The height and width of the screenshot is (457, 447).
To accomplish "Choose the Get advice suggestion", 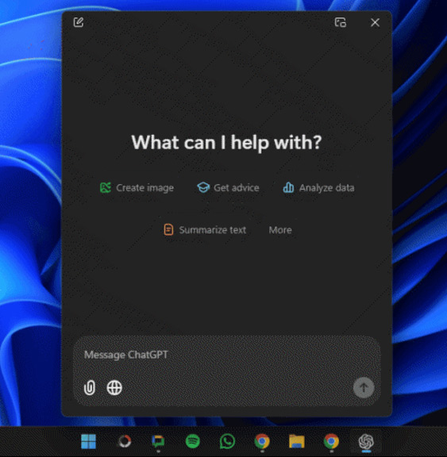I will click(x=228, y=188).
